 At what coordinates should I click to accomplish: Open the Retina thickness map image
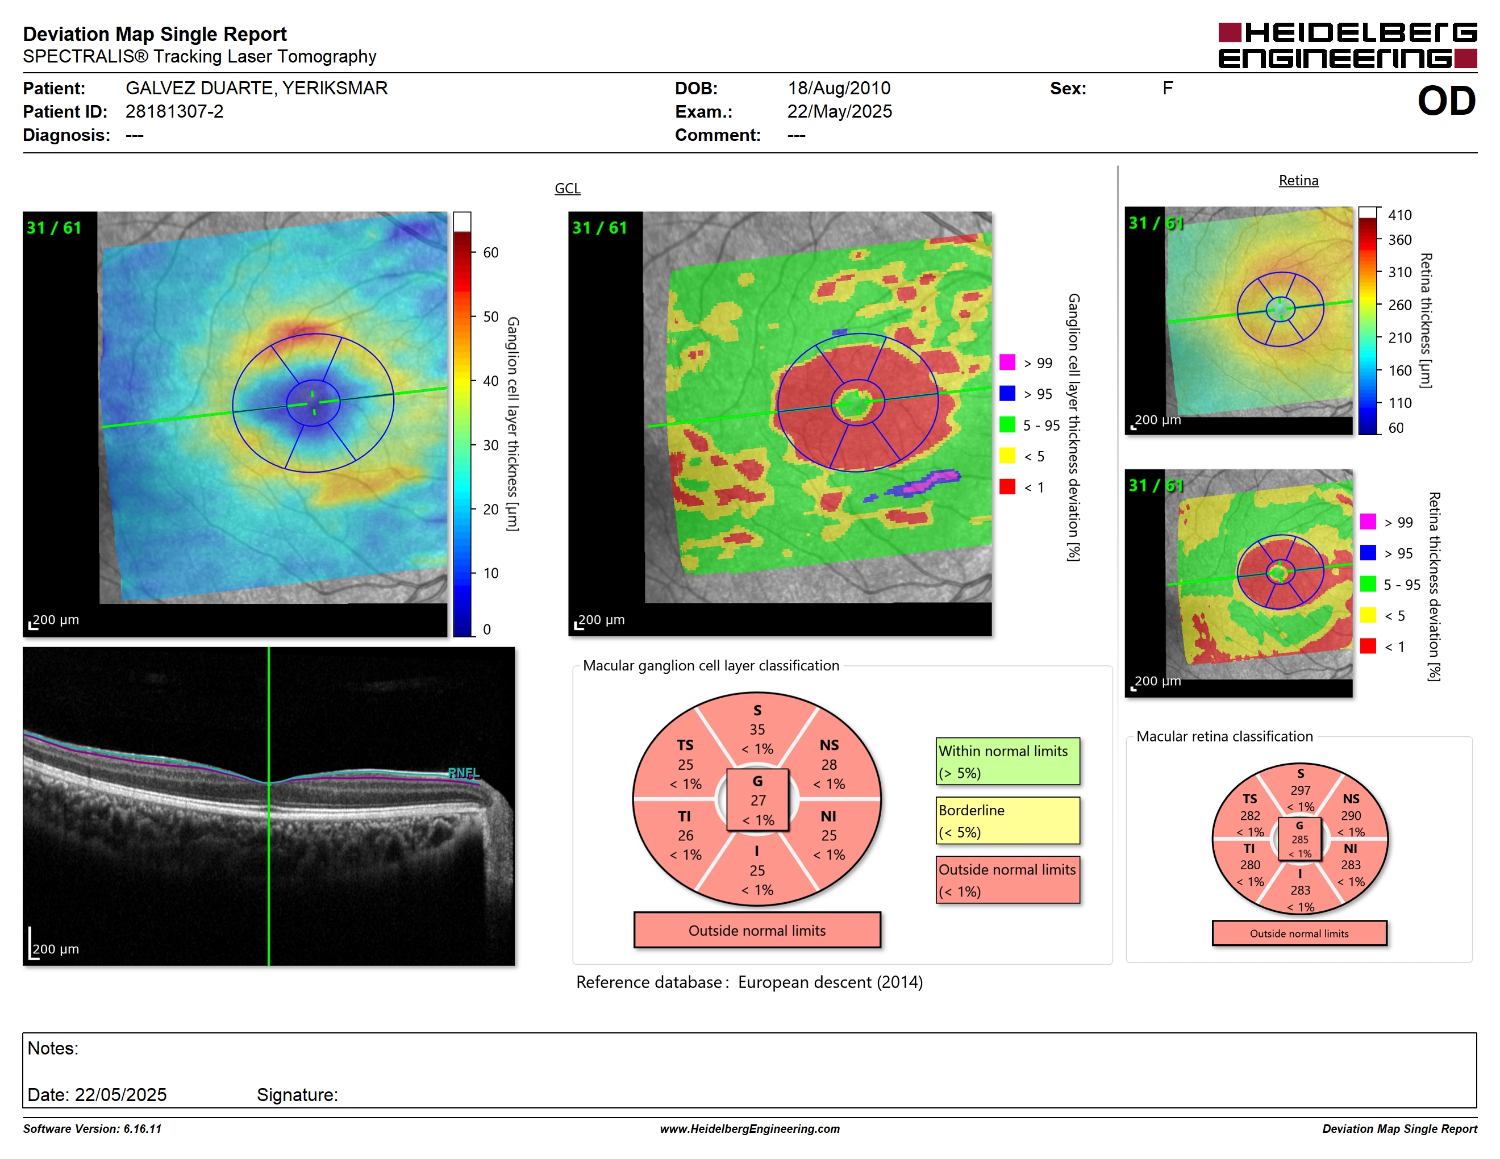coord(1238,320)
